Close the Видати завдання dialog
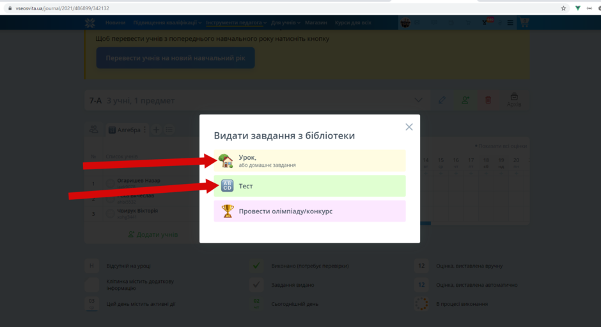The width and height of the screenshot is (601, 327). pos(409,126)
